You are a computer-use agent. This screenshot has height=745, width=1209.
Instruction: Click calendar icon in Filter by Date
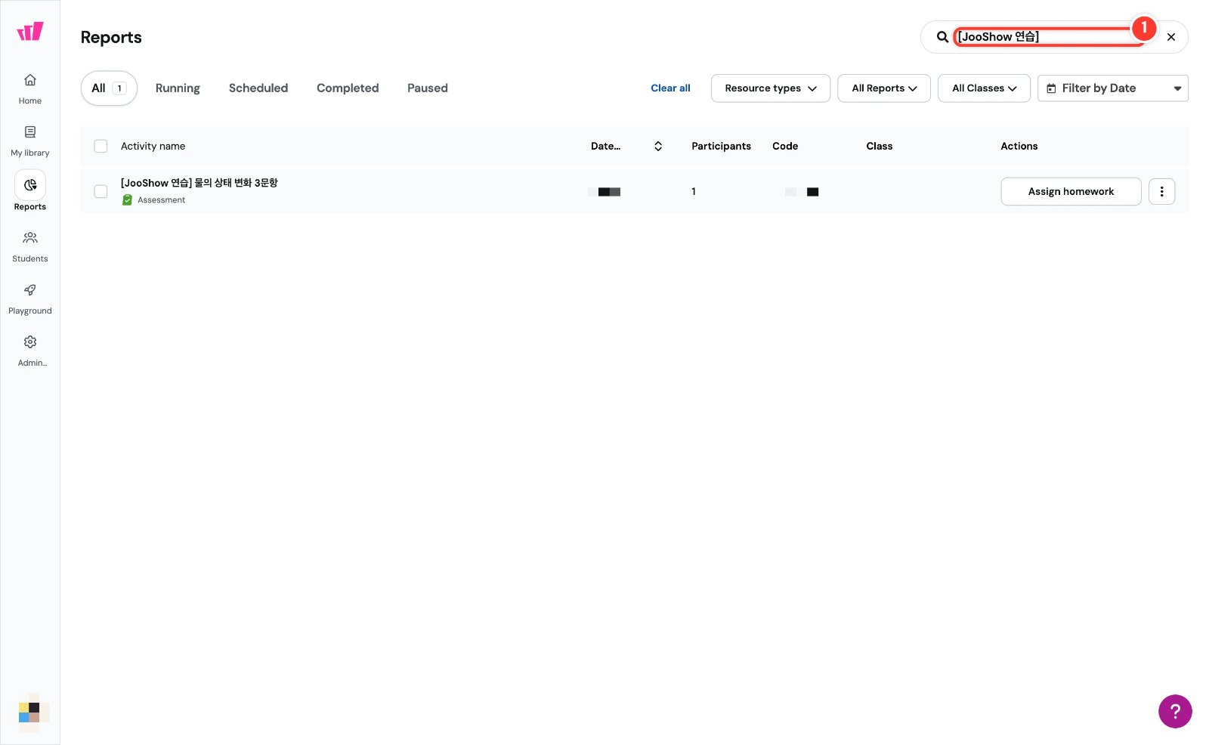pos(1051,88)
